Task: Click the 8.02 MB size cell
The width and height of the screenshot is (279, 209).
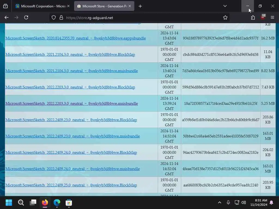Action: 268,71
